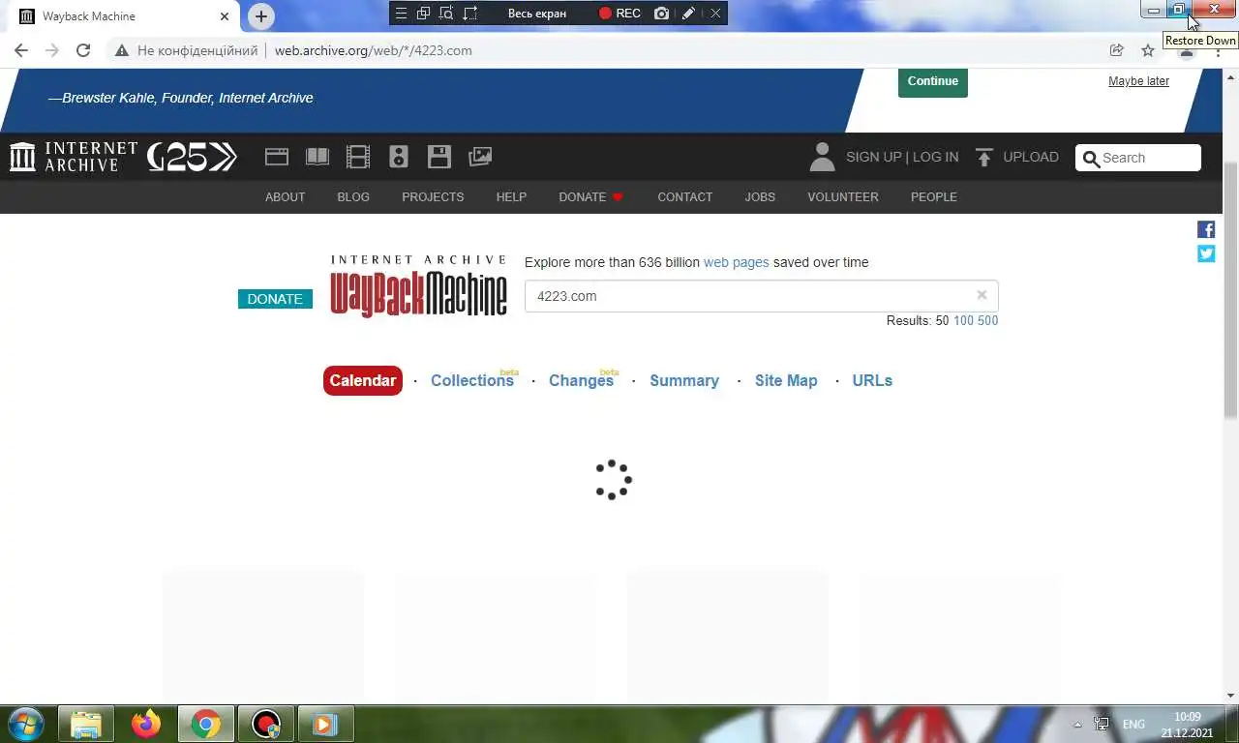The image size is (1239, 743).
Task: Share page on Twitter
Action: click(x=1206, y=253)
